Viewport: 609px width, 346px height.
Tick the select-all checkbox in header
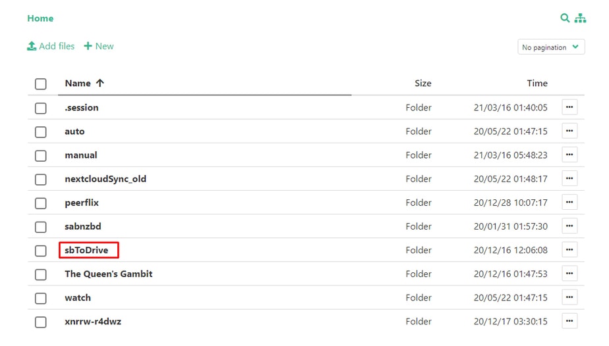[x=41, y=84]
